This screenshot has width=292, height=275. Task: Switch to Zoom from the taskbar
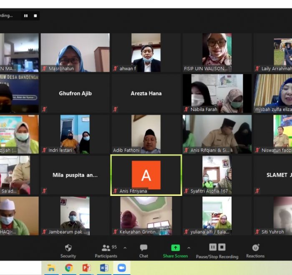[x=122, y=268]
